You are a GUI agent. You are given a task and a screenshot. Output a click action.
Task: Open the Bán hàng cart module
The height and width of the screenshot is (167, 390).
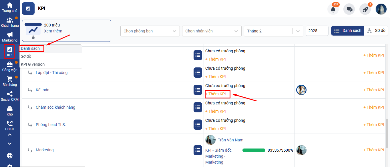(x=10, y=81)
